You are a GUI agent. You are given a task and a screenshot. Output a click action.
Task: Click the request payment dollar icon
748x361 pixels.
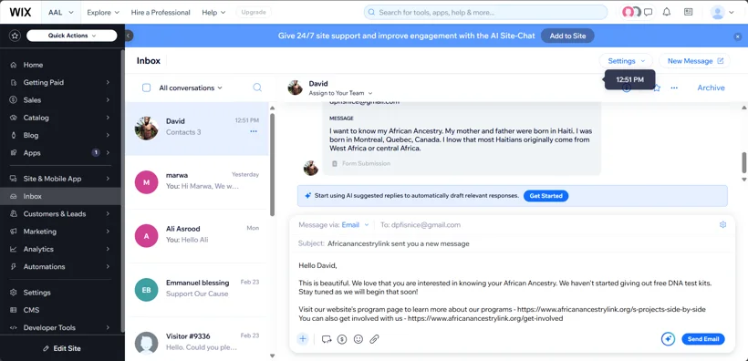(x=341, y=339)
